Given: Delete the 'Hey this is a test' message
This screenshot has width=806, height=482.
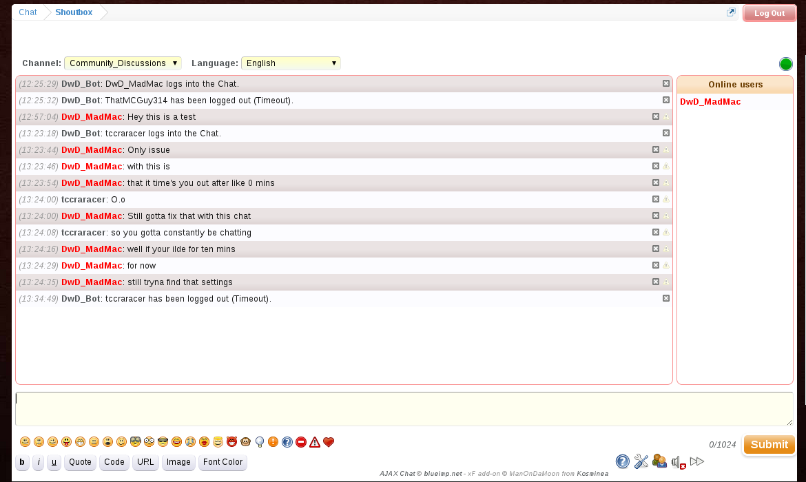Looking at the screenshot, I should pos(656,116).
